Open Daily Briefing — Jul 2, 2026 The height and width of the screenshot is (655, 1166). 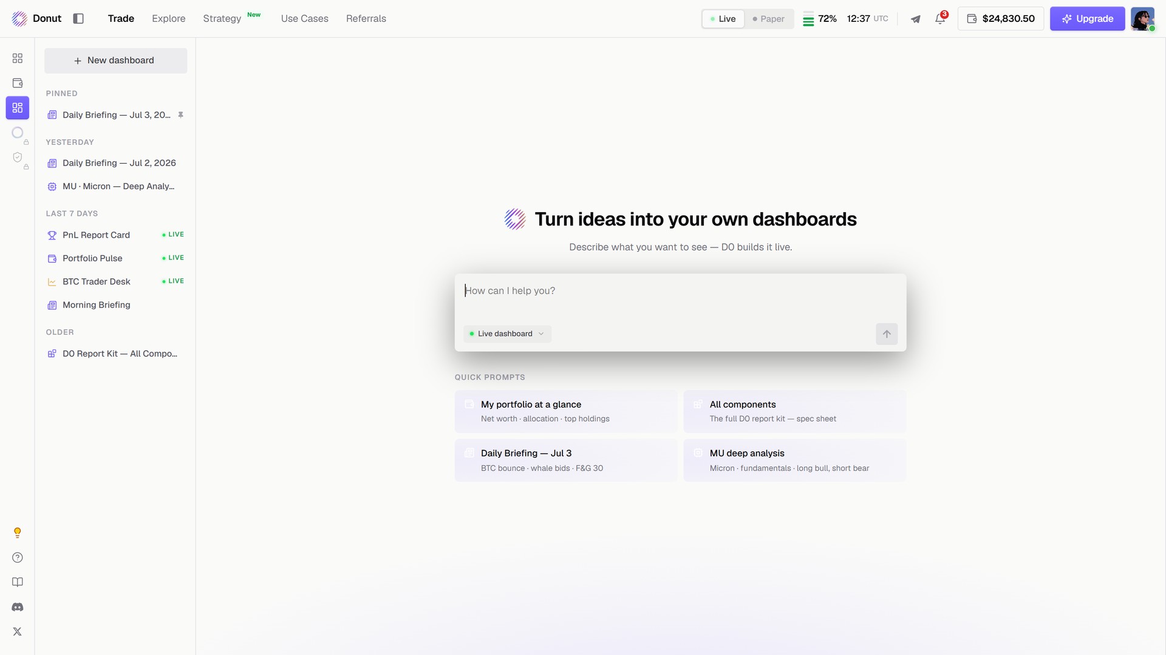(x=115, y=163)
